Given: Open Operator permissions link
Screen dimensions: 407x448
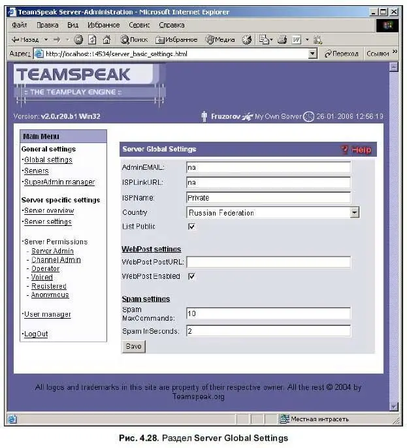Looking at the screenshot, I should (46, 269).
